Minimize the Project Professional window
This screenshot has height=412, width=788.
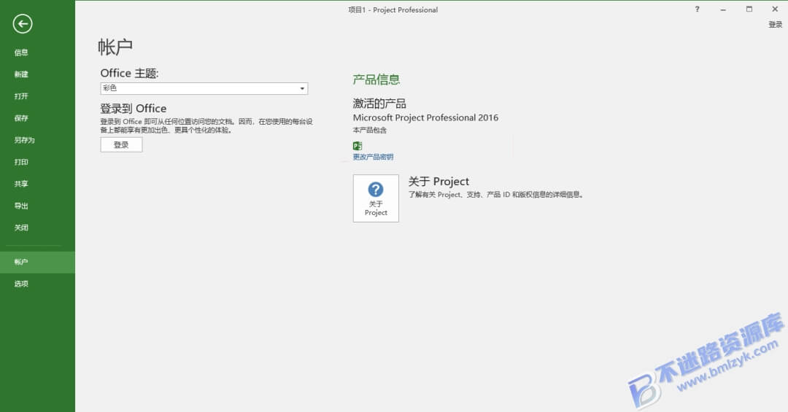(722, 9)
